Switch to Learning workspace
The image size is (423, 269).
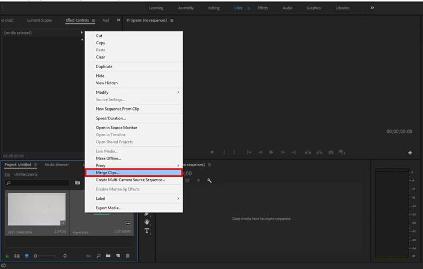click(x=156, y=8)
